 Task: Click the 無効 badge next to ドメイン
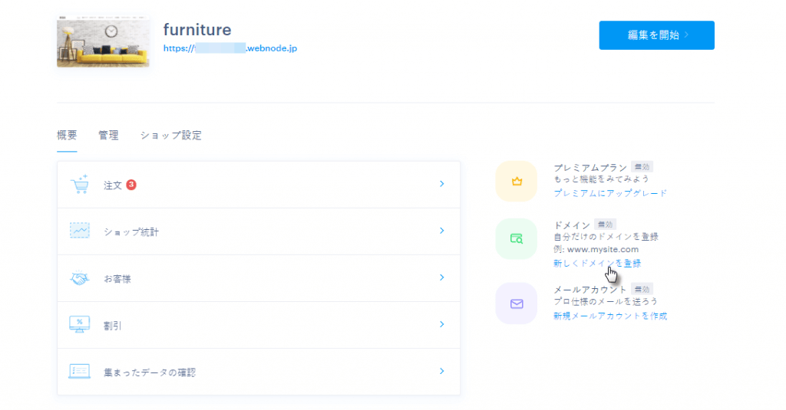pyautogui.click(x=605, y=225)
